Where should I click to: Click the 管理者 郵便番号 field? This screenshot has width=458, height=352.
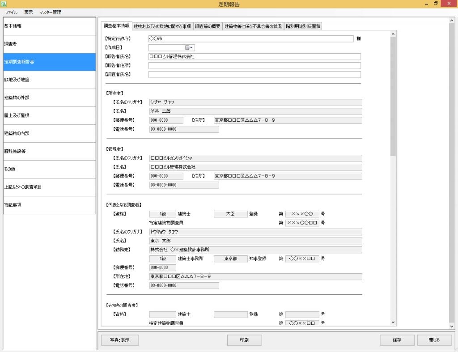click(166, 176)
